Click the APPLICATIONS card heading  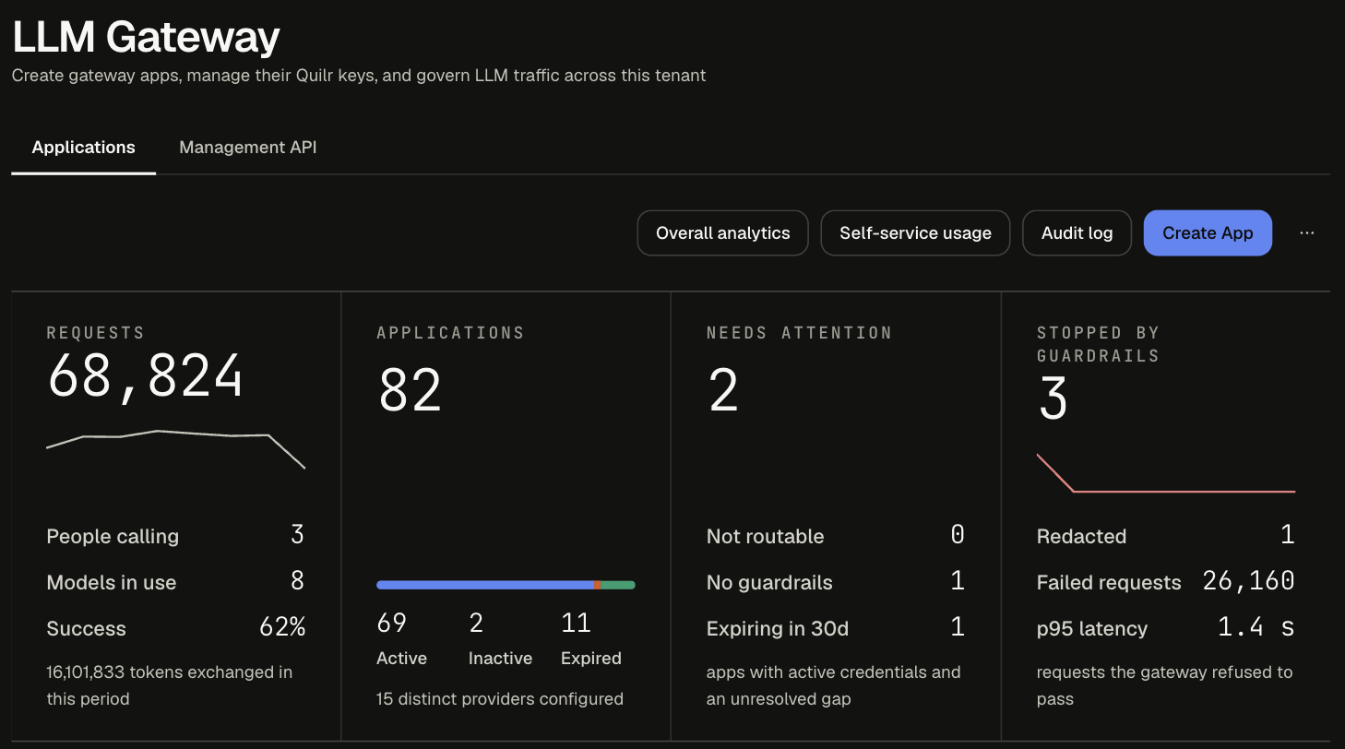[x=450, y=333]
